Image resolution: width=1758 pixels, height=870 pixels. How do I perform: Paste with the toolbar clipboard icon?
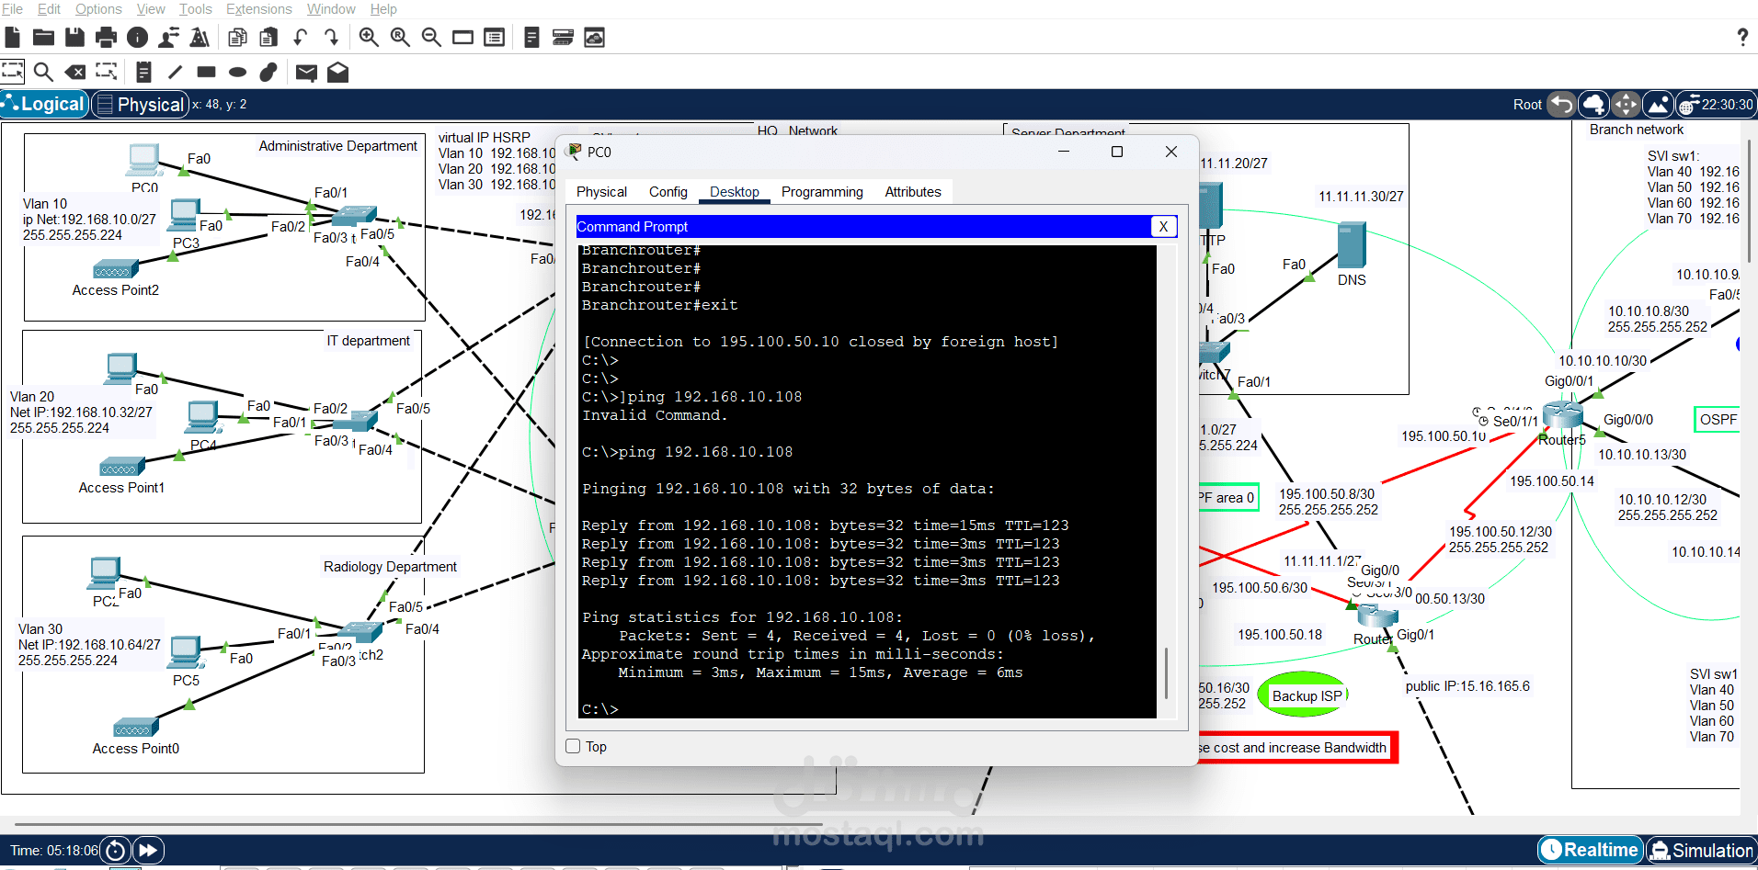(268, 38)
